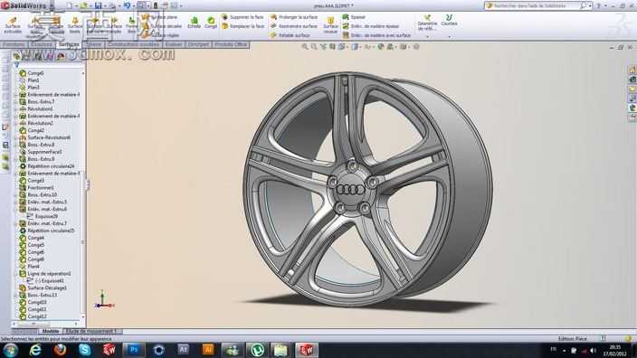Image resolution: width=637 pixels, height=358 pixels.
Task: Select the Surfaces tab
Action: [69, 44]
